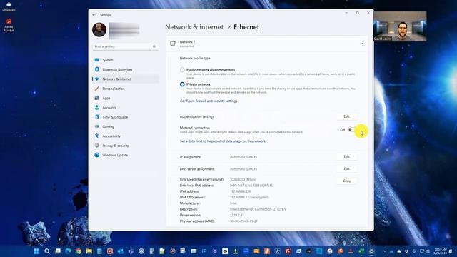Viewport: 457px width, 257px height.
Task: Select the Private network radio button
Action: coord(182,84)
